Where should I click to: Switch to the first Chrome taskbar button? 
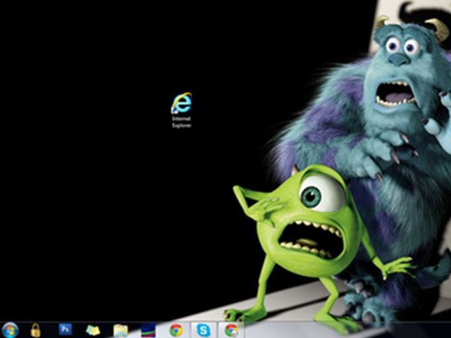pyautogui.click(x=175, y=330)
